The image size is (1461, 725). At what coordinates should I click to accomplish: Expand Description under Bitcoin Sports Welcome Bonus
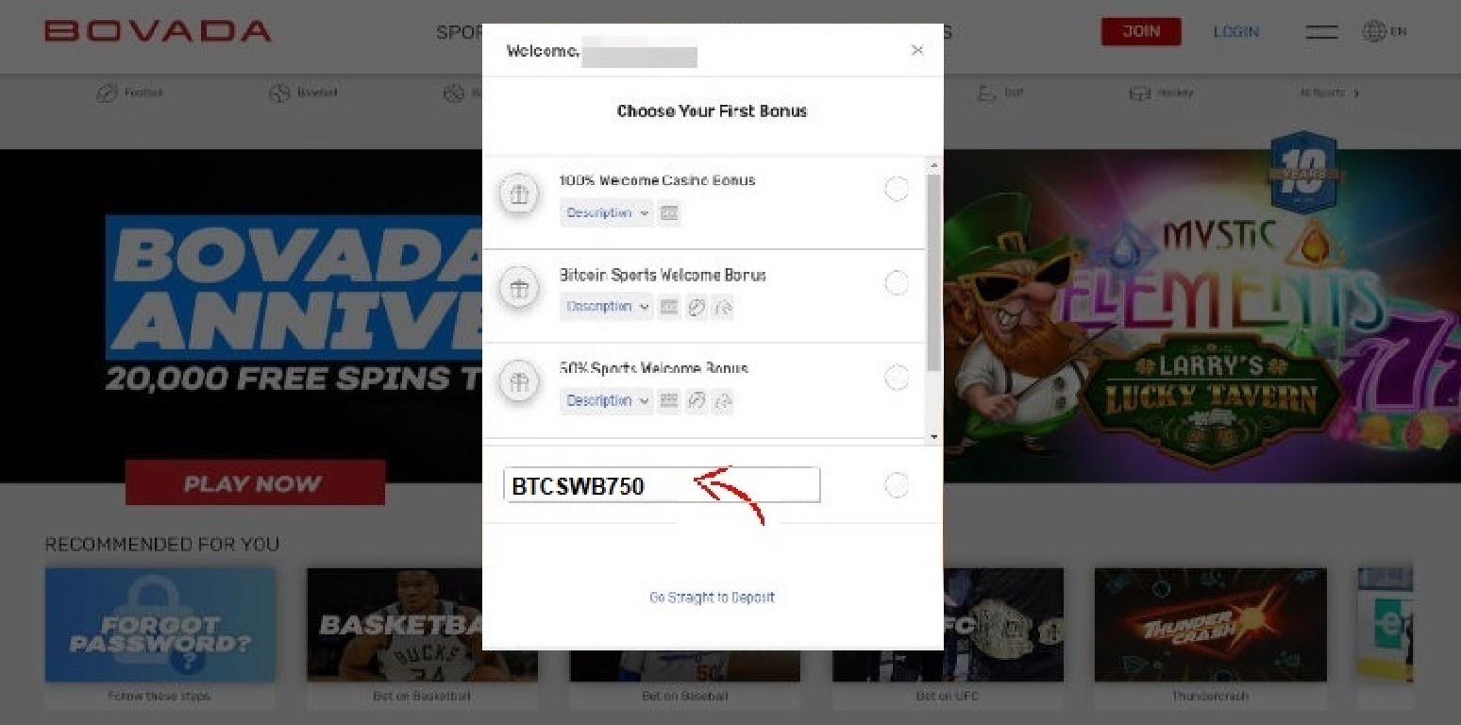click(607, 307)
